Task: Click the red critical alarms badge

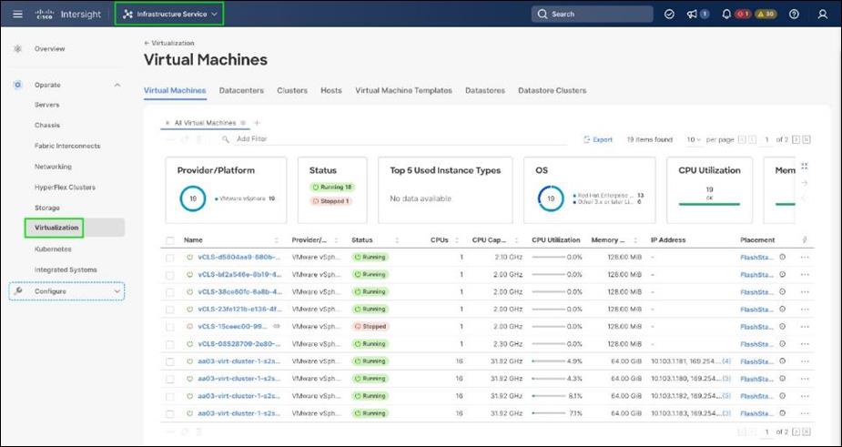Action: point(743,15)
